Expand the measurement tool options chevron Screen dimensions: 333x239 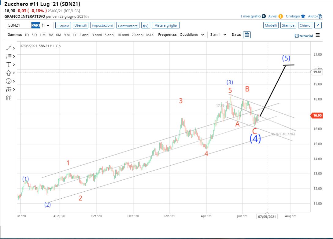pyautogui.click(x=14, y=89)
